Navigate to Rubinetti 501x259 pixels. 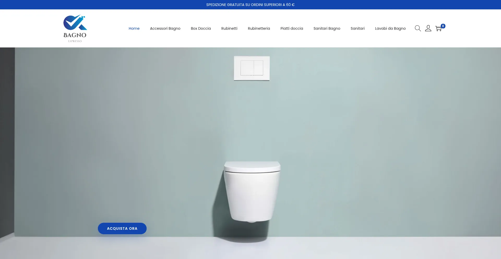pos(229,28)
